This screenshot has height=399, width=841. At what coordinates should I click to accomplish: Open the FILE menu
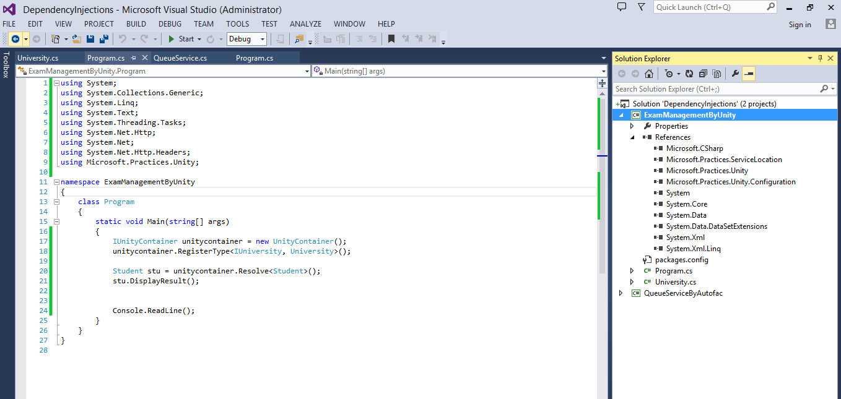[9, 24]
